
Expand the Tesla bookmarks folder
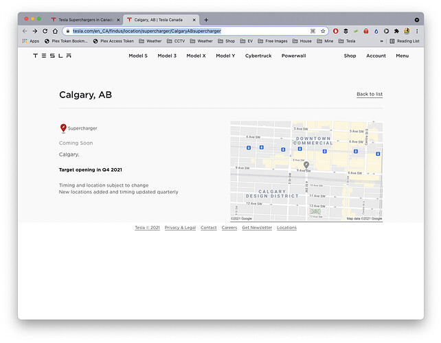coord(347,41)
